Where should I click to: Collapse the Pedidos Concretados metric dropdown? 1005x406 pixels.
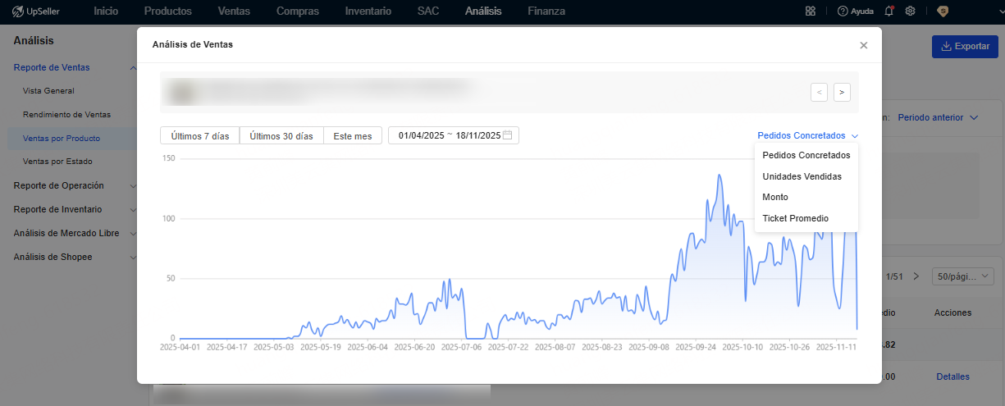click(x=807, y=136)
